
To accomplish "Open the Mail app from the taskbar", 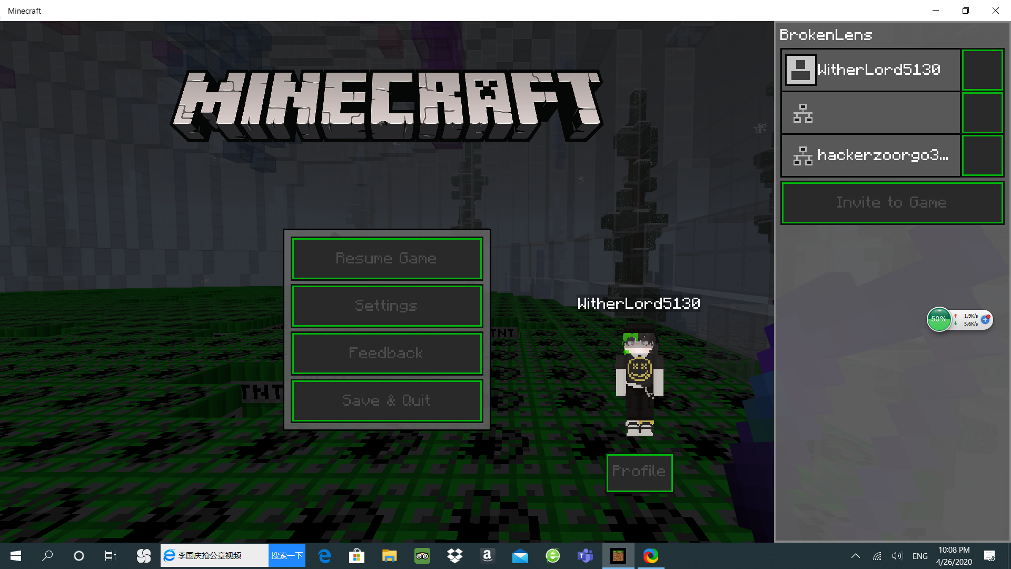I will pyautogui.click(x=520, y=556).
